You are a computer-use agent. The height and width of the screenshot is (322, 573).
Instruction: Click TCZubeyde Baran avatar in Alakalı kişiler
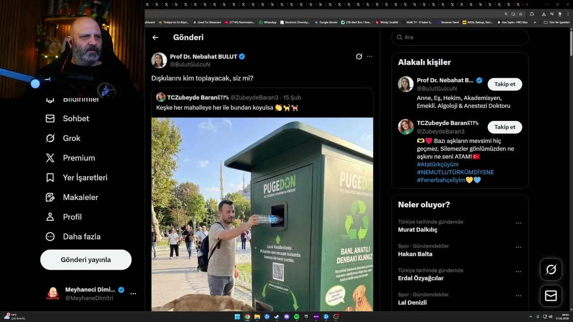406,127
